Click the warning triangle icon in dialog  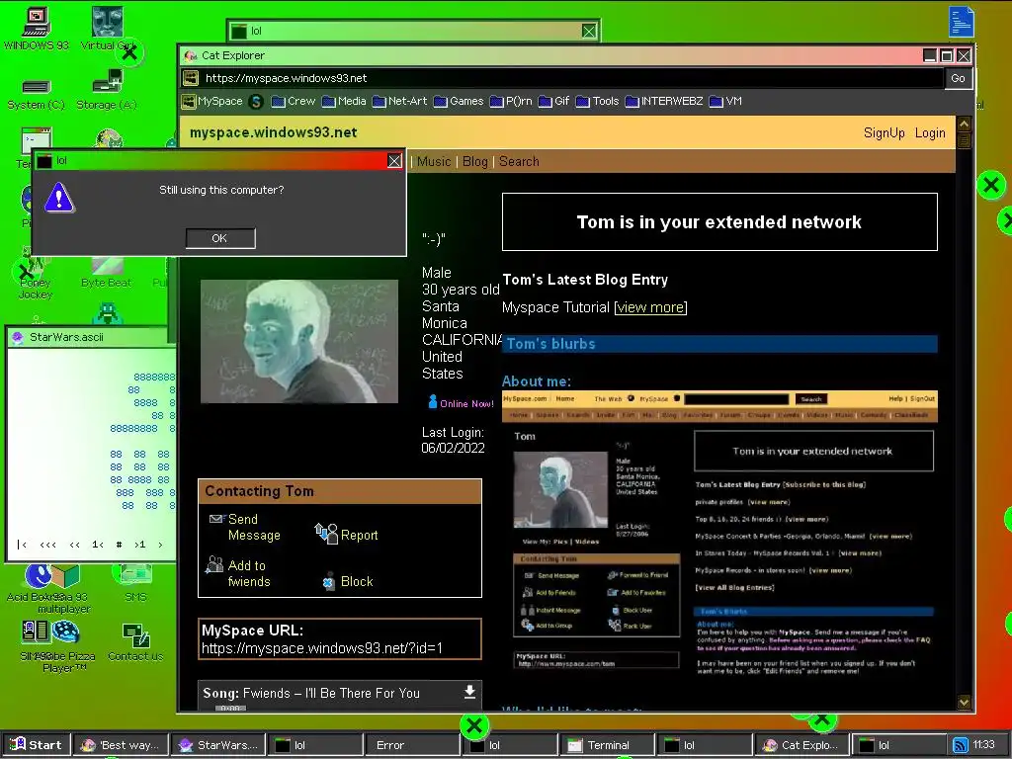tap(59, 198)
